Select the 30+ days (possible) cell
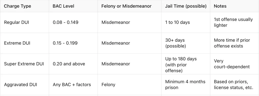Screen dimensions: 259x96 tap(176, 43)
